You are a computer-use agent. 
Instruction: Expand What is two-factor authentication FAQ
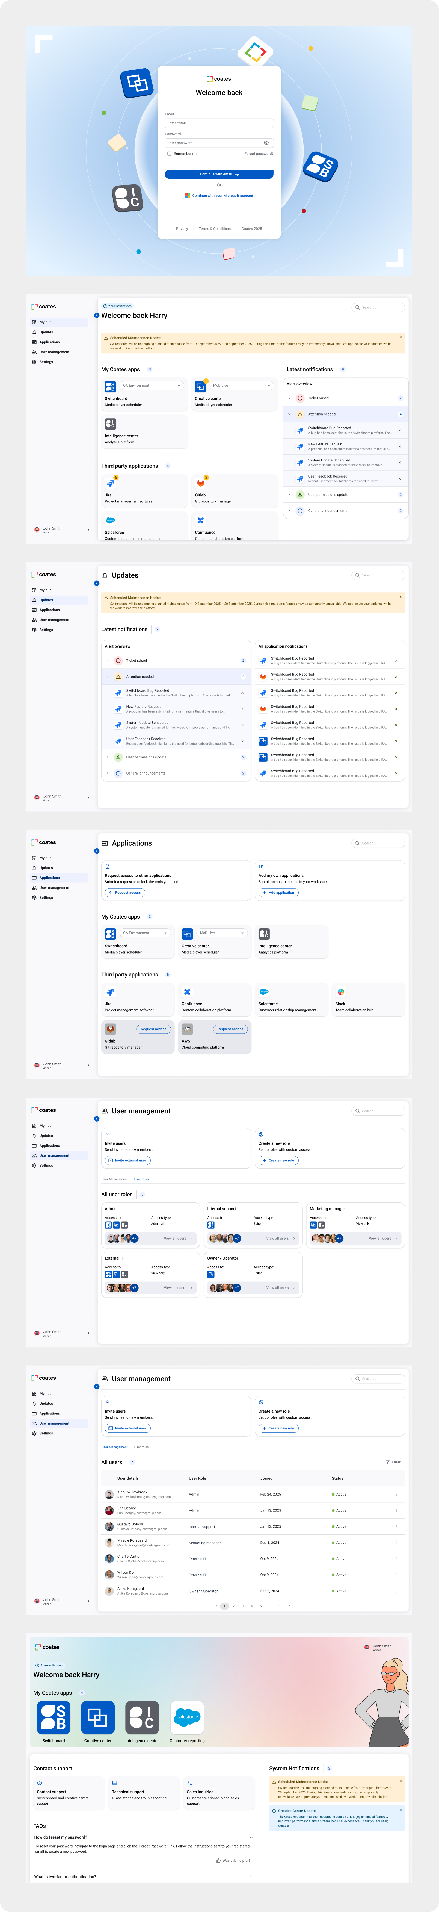251,1876
